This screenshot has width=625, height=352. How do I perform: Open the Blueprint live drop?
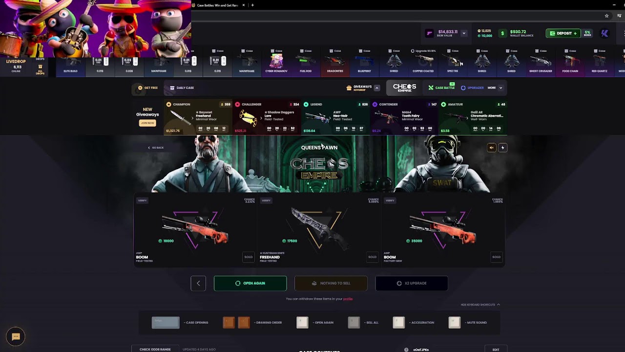coord(364,62)
